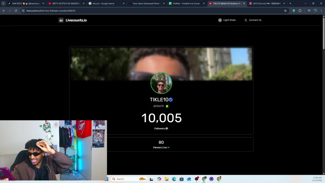Open Task View on the taskbar
325x183 pixels.
coord(151,179)
